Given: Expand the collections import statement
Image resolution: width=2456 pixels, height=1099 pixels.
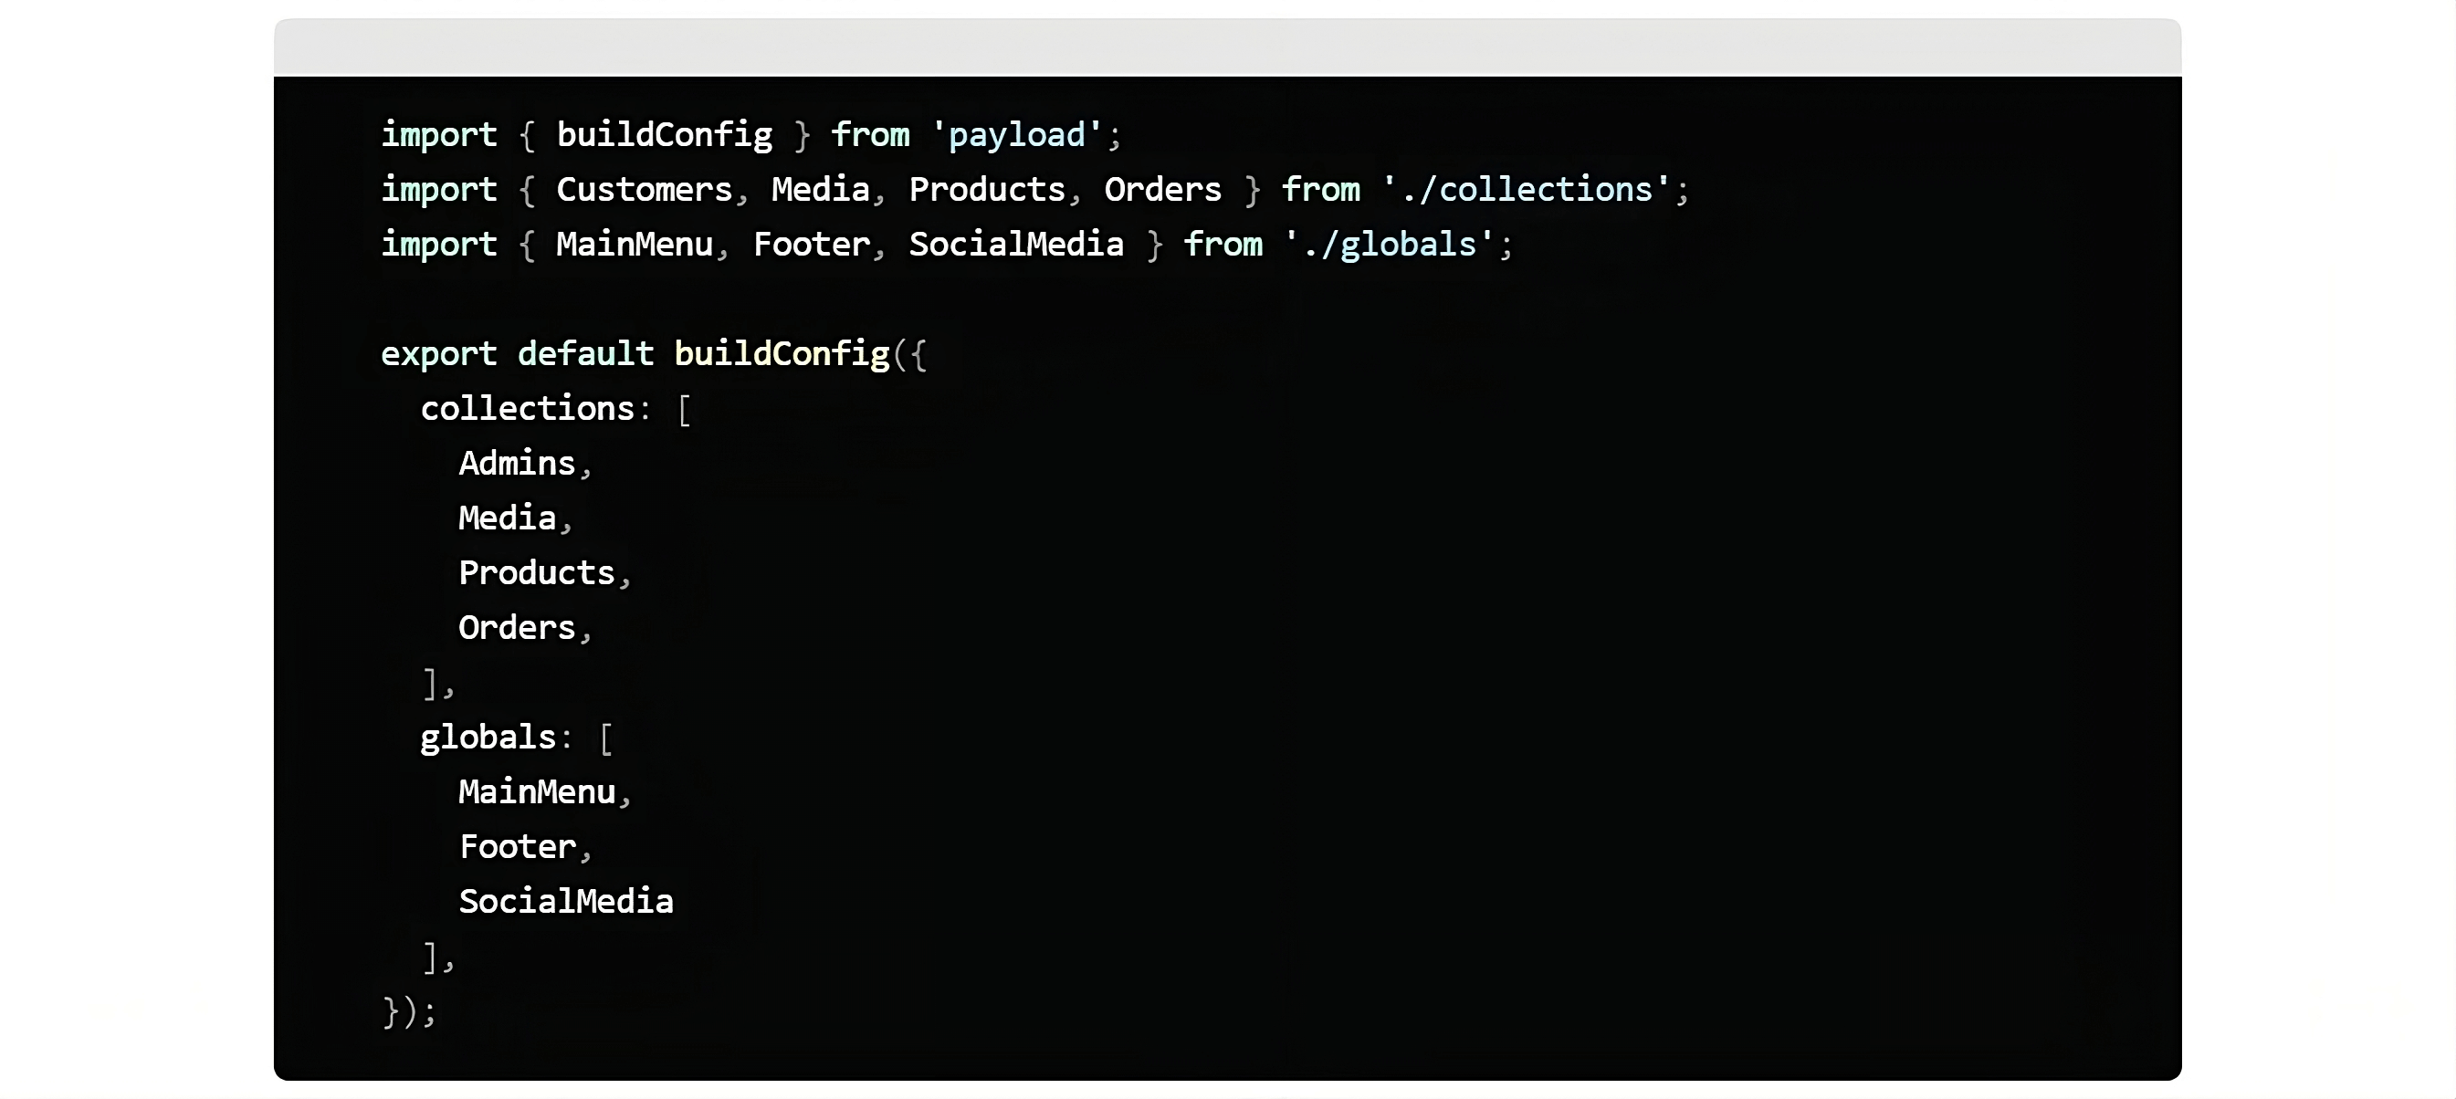Looking at the screenshot, I should click(x=1034, y=188).
